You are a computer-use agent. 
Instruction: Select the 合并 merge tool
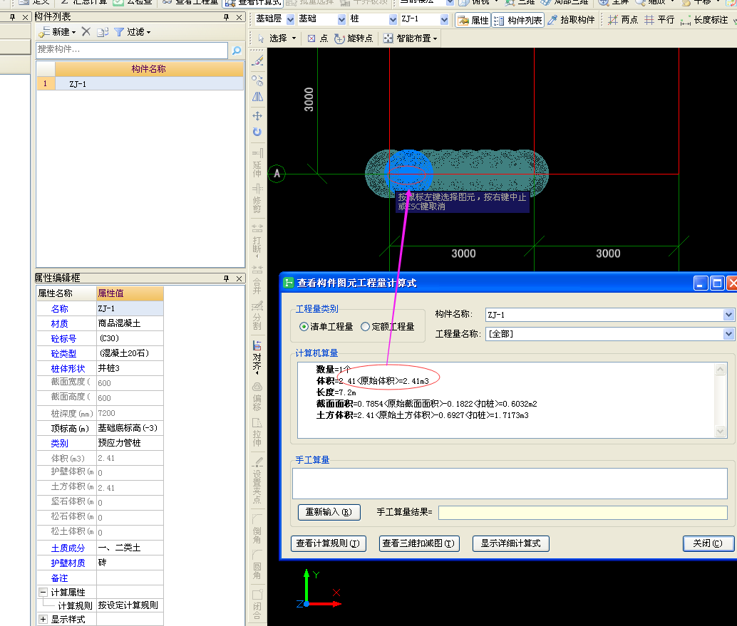click(x=257, y=280)
